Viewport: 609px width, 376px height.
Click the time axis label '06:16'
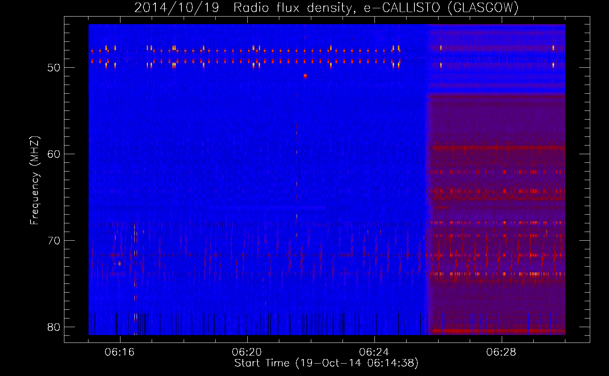(x=120, y=352)
